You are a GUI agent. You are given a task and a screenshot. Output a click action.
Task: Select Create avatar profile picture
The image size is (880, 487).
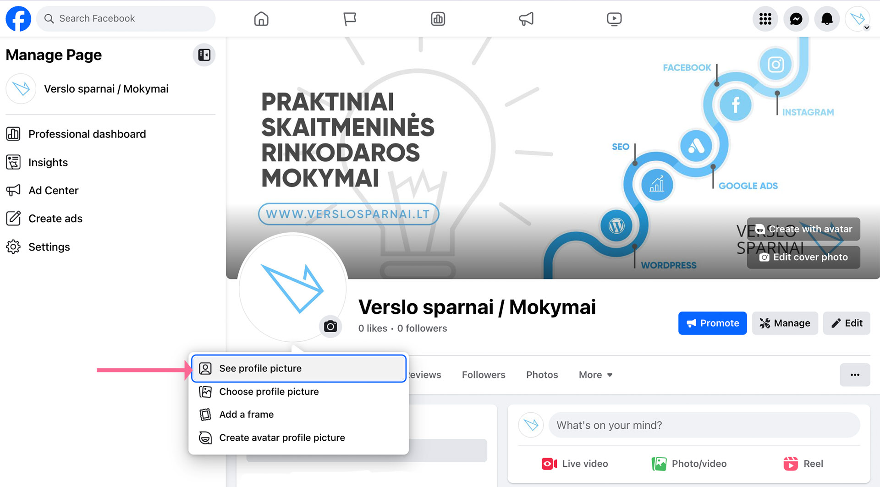tap(299, 438)
